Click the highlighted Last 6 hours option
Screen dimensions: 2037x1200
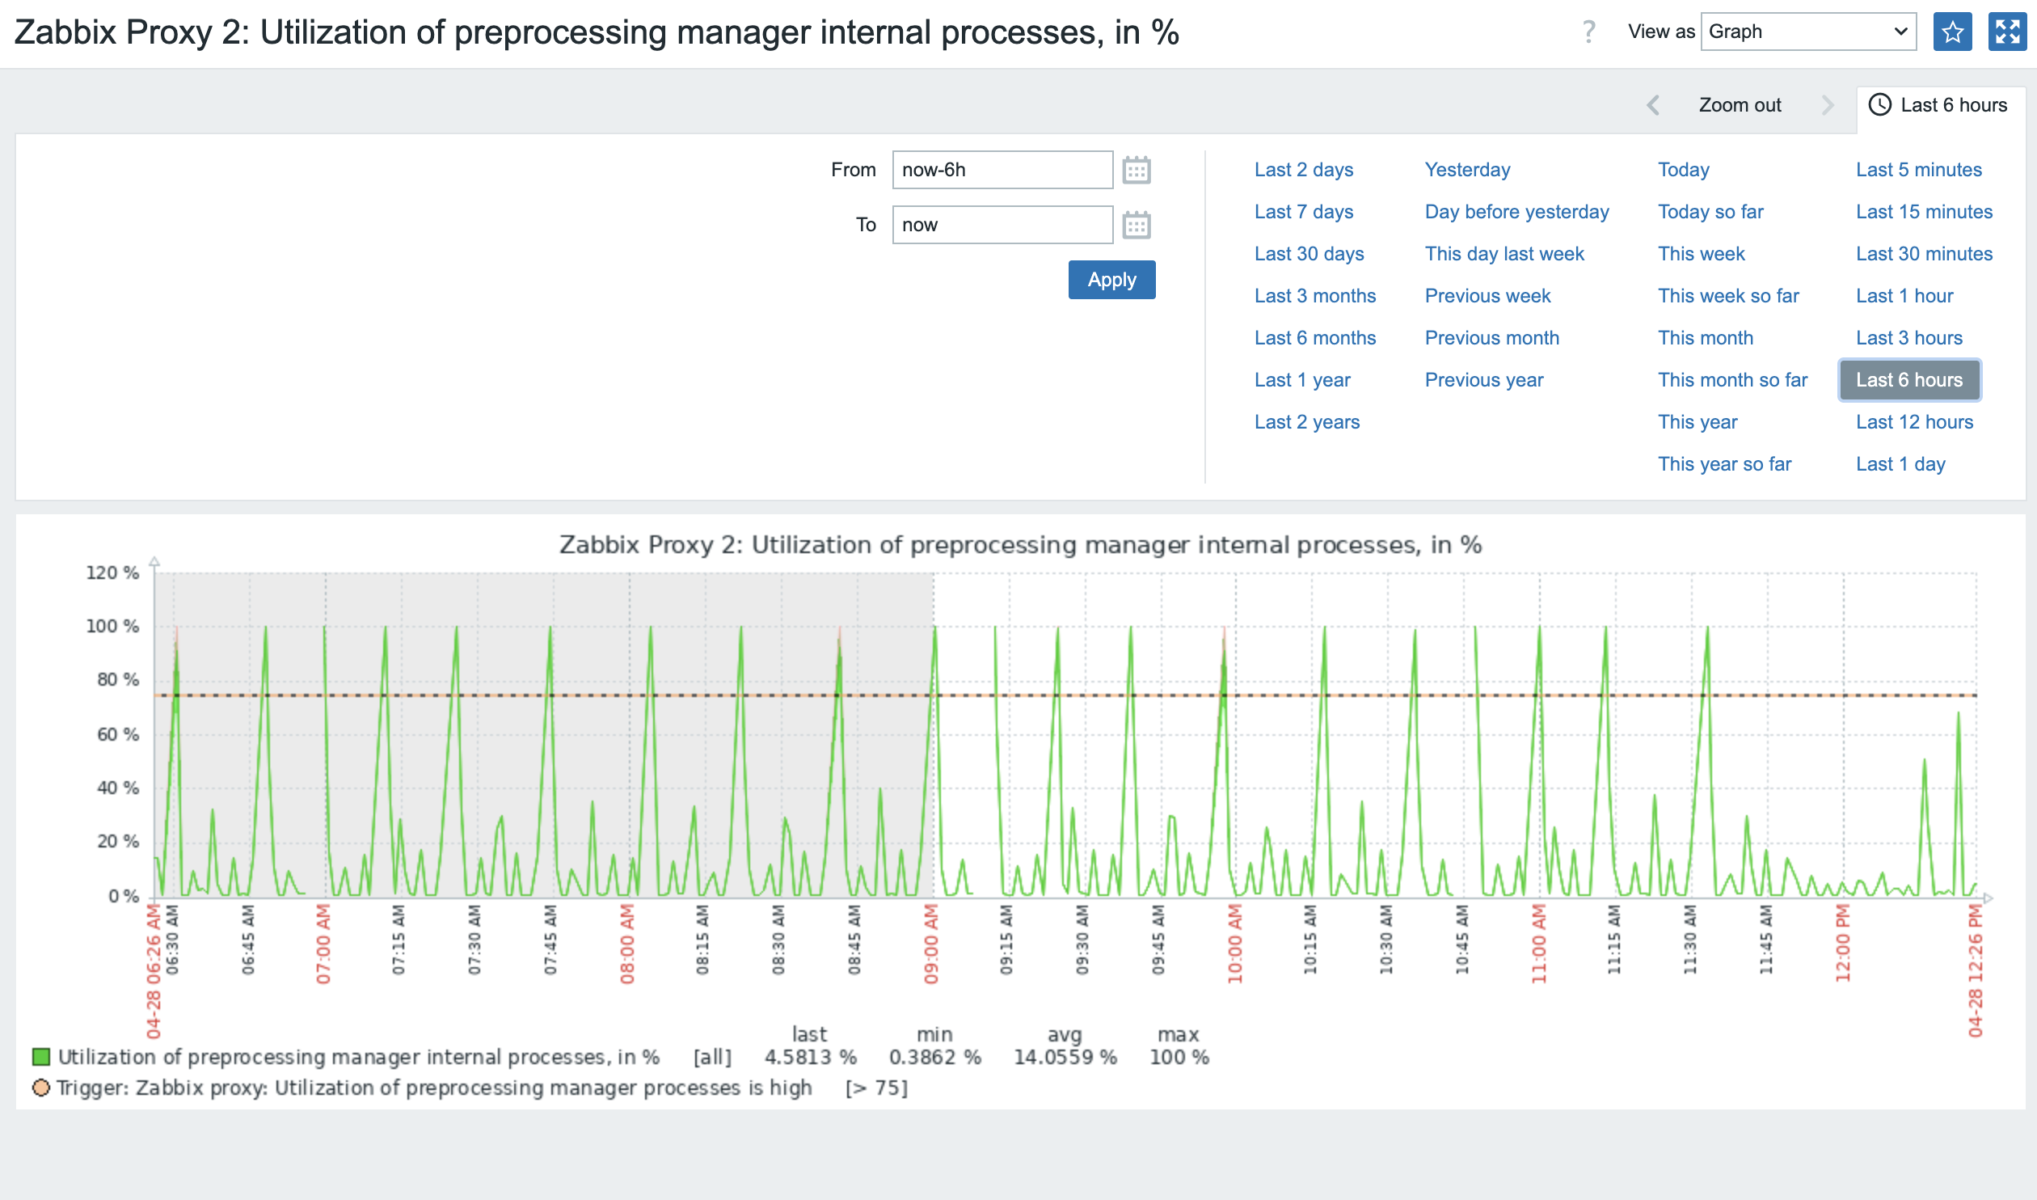click(x=1909, y=380)
